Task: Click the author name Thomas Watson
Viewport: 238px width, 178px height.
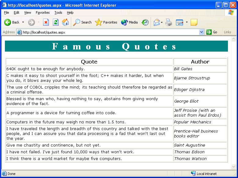Action: (190, 158)
